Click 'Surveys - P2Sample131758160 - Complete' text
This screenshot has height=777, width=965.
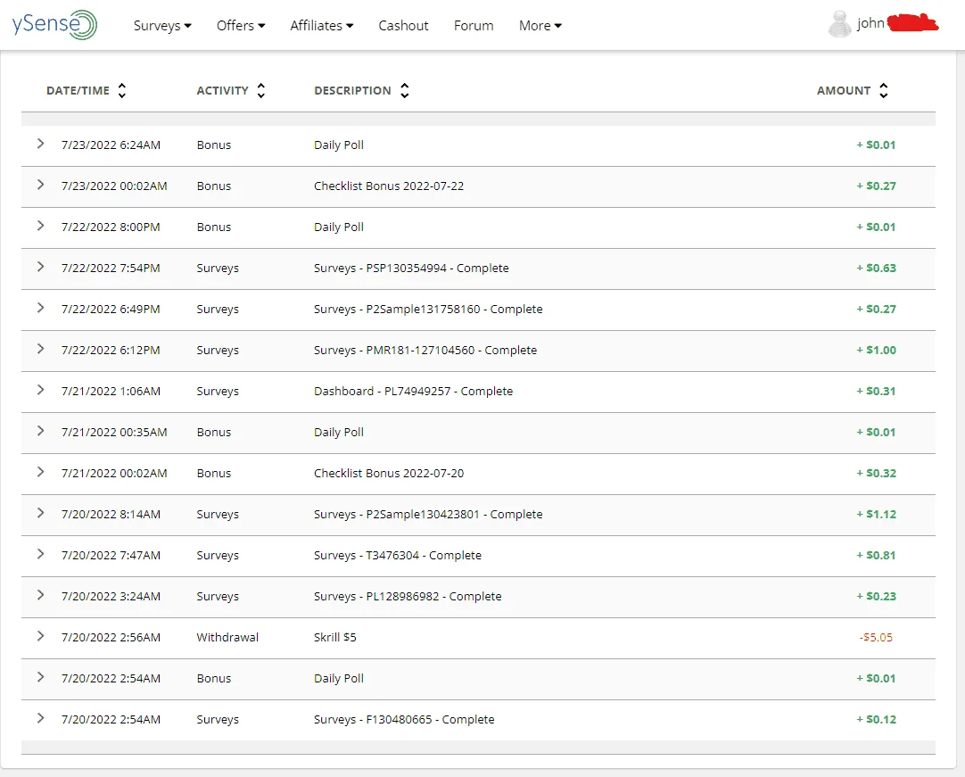(428, 309)
